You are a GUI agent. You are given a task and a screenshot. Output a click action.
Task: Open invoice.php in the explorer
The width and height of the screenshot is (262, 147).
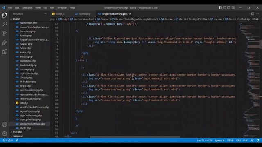(x=26, y=57)
